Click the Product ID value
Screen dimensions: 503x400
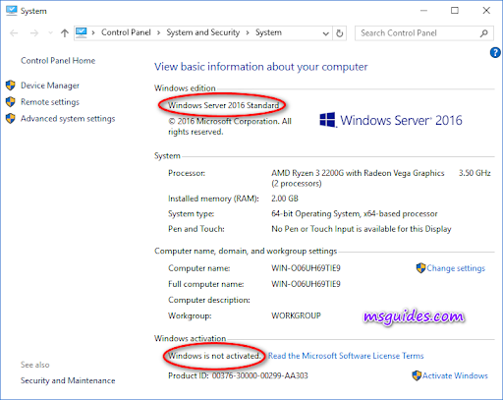[260, 375]
